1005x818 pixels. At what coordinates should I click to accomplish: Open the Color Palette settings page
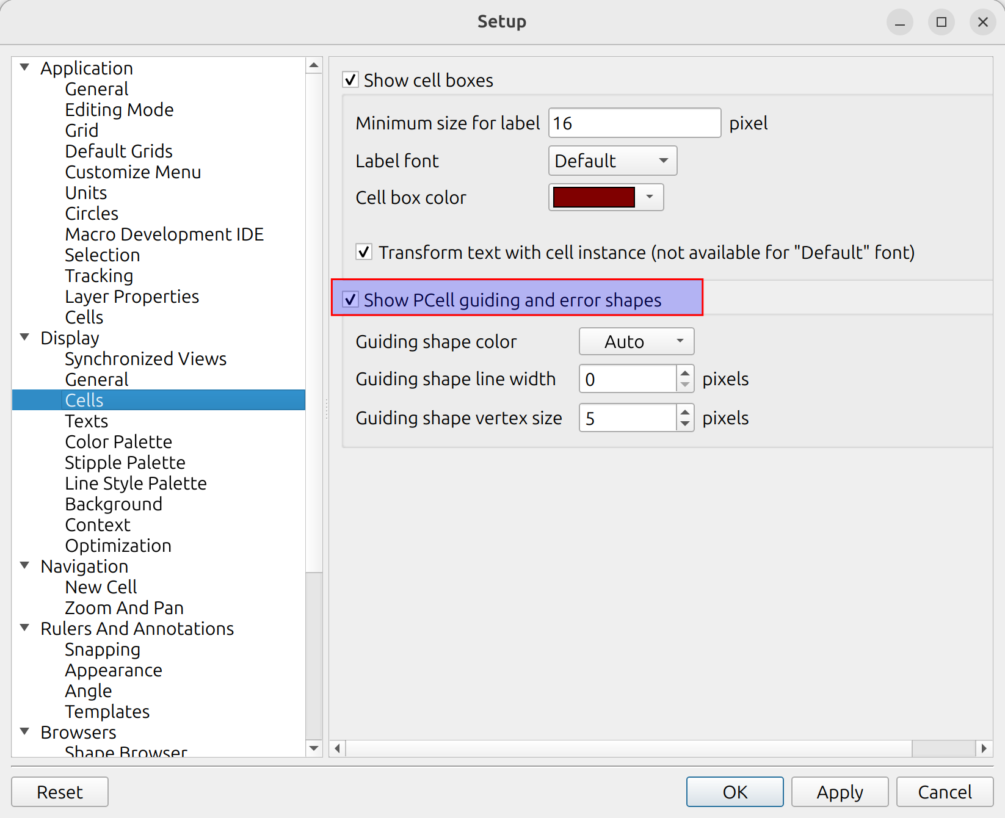118,442
